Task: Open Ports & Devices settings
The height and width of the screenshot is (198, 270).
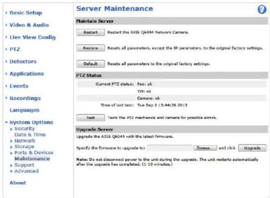Action: point(34,153)
